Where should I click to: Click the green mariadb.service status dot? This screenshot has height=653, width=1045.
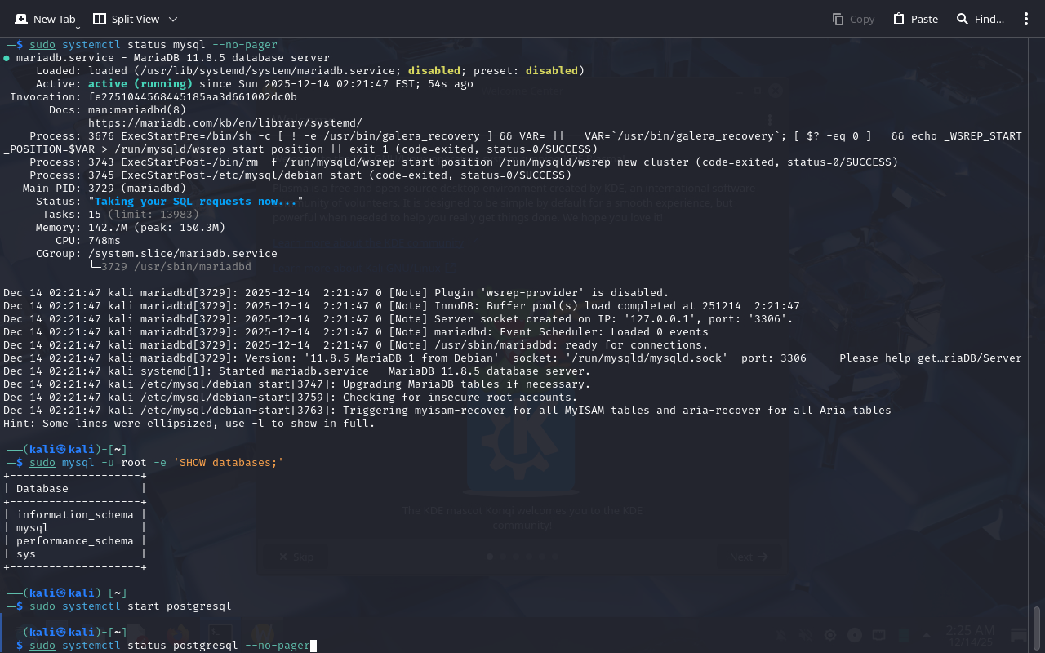(7, 58)
